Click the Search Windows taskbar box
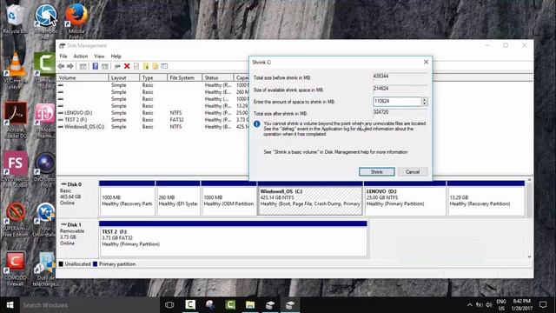 [89, 305]
